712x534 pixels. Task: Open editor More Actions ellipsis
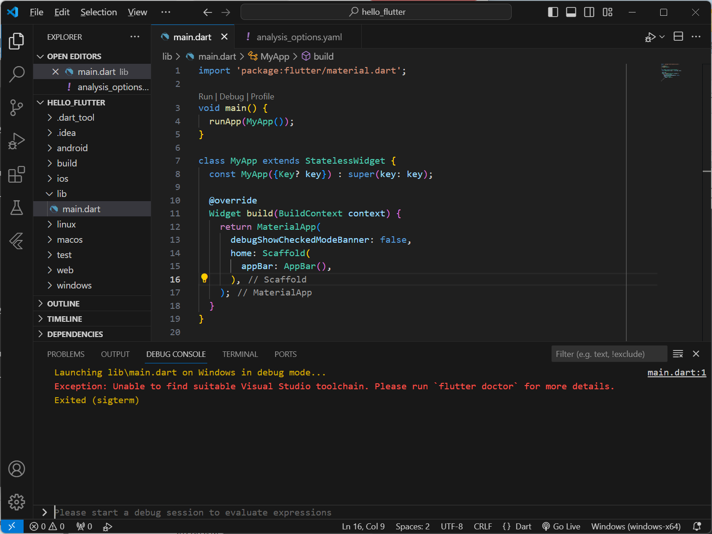click(696, 37)
